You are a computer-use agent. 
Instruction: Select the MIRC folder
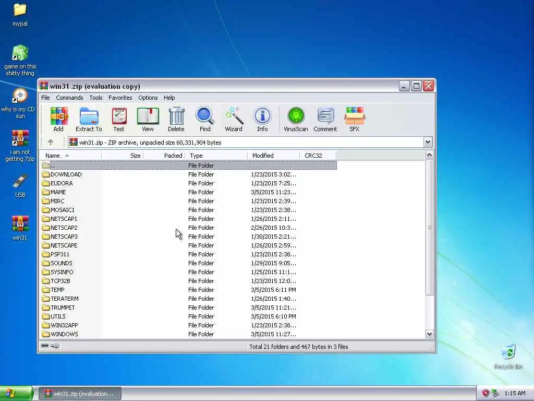point(188,201)
